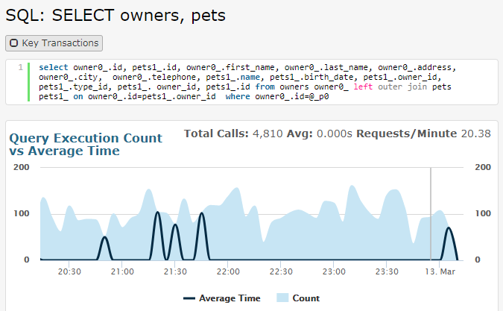
Task: Click the vertical gray crosshair line in chart
Action: 431,213
